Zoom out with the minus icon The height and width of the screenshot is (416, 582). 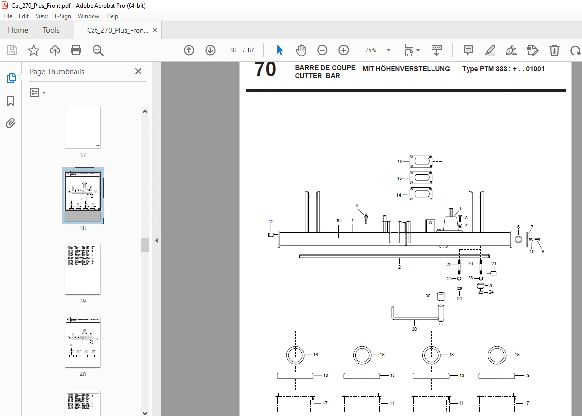click(x=322, y=50)
